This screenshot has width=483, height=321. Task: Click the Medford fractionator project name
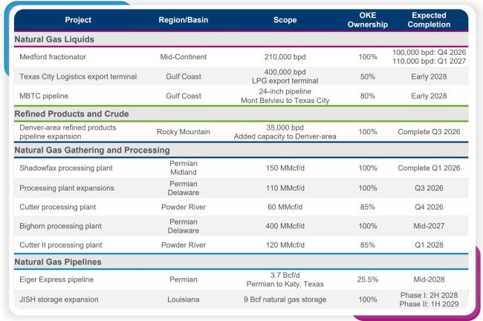(53, 57)
